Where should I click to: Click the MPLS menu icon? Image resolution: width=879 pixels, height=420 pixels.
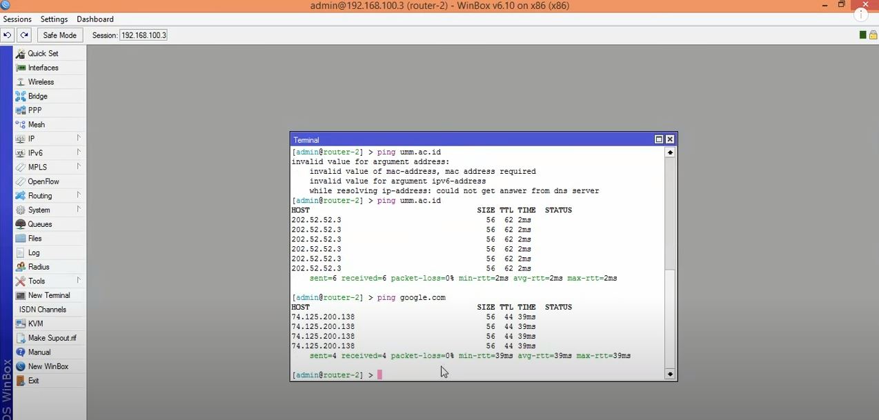tap(21, 167)
